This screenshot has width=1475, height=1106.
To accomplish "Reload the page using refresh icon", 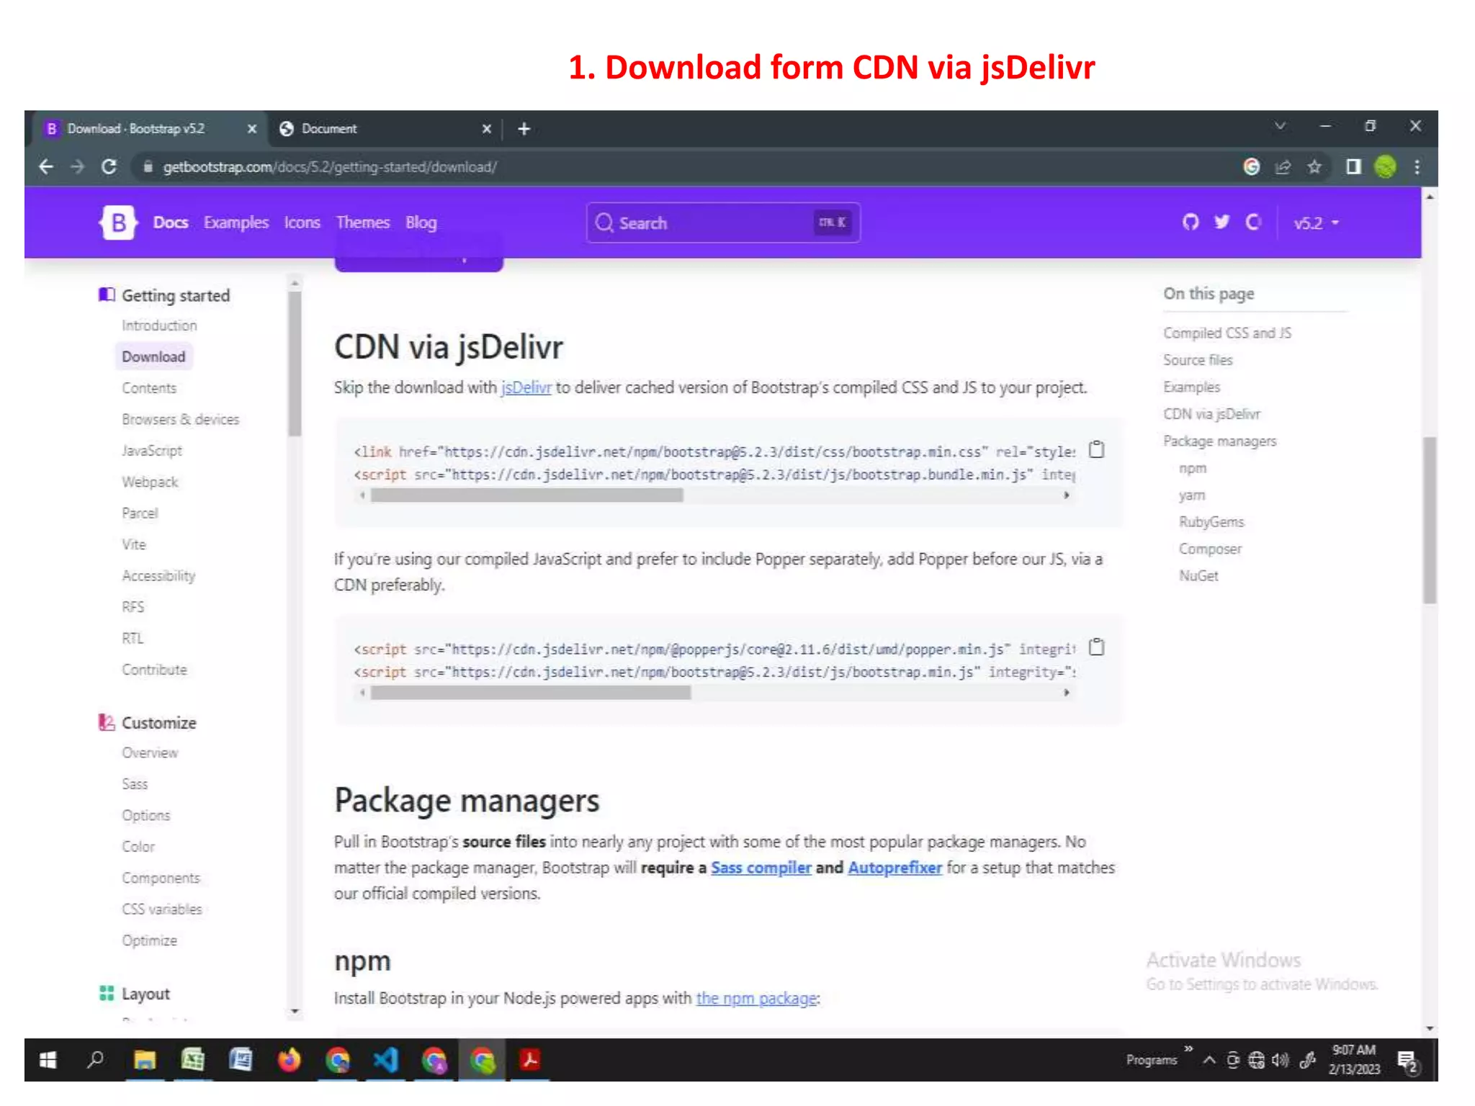I will (x=109, y=167).
